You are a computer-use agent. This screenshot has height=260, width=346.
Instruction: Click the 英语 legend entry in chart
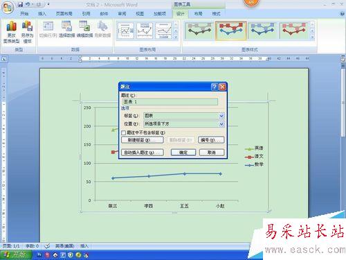(x=254, y=148)
